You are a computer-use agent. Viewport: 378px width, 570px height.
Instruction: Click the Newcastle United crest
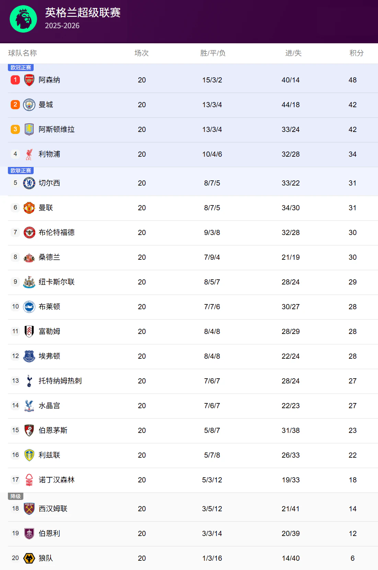coord(29,282)
